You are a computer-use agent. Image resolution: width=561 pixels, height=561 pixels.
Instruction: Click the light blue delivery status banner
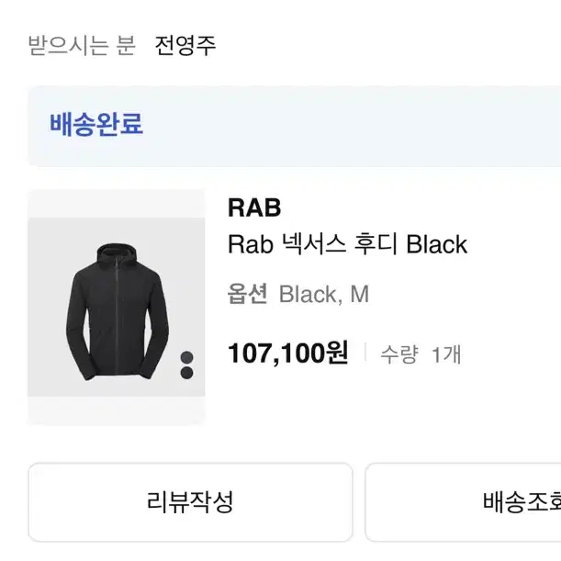click(294, 126)
